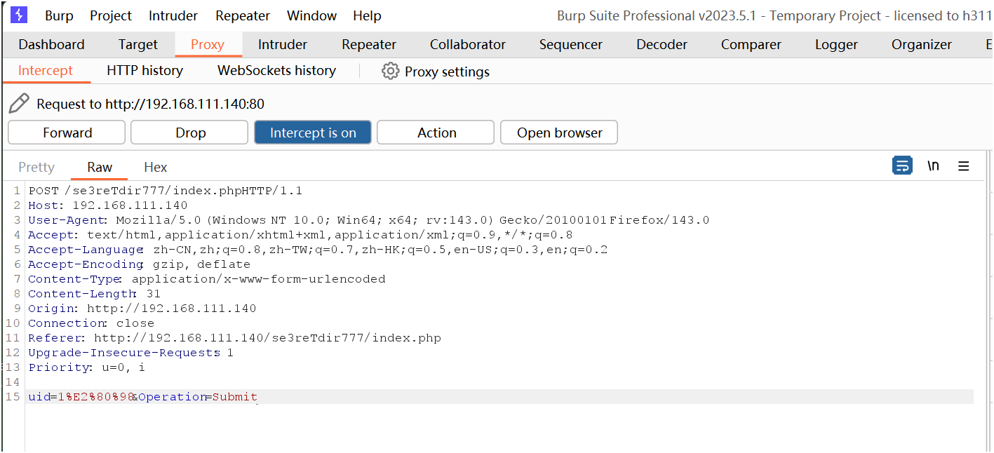This screenshot has height=453, width=994.
Task: Toggle the \n non-printable characters button
Action: (x=933, y=166)
